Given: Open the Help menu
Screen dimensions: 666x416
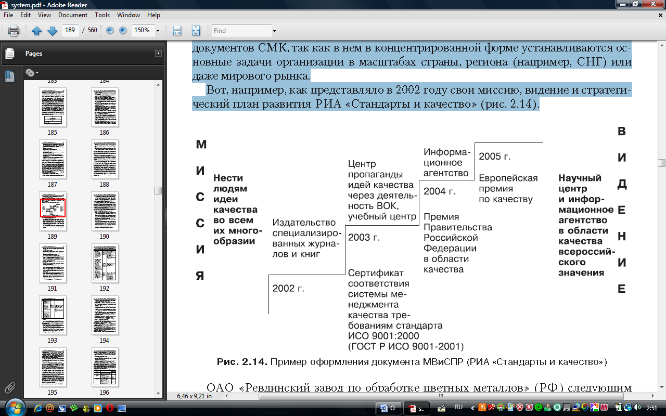Looking at the screenshot, I should click(x=153, y=15).
